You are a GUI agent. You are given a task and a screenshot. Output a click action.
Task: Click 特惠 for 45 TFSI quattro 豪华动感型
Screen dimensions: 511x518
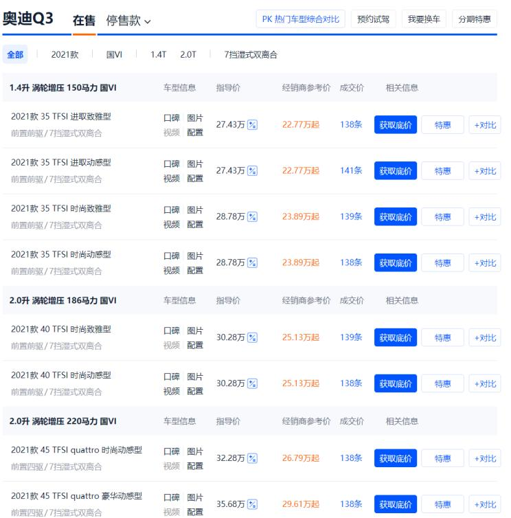(x=442, y=504)
